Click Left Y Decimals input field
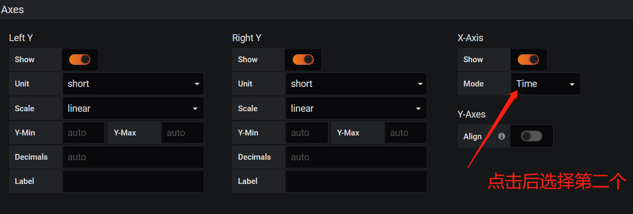This screenshot has width=633, height=214. coord(133,157)
